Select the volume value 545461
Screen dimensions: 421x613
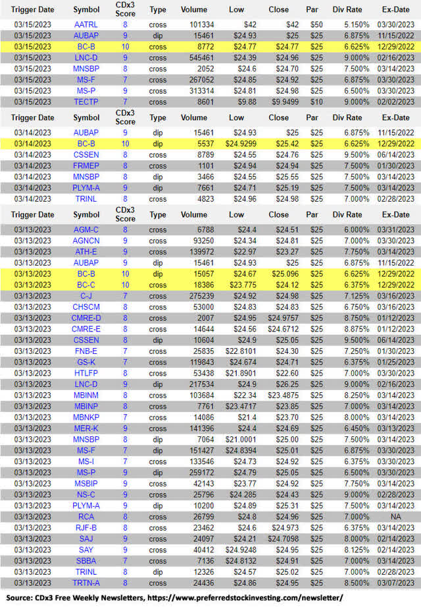[x=202, y=58]
